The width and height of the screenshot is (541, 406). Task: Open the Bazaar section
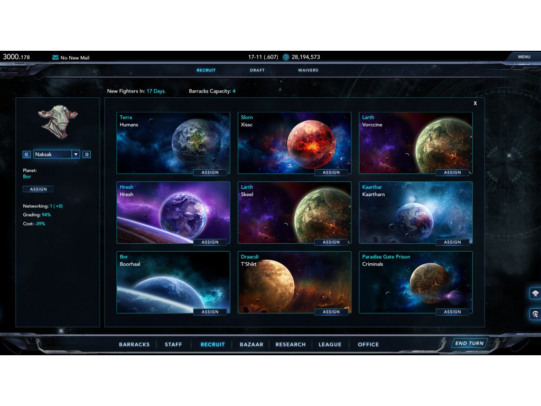(251, 344)
